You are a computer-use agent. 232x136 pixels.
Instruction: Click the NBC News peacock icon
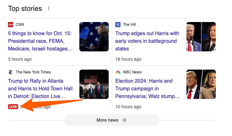118,72
